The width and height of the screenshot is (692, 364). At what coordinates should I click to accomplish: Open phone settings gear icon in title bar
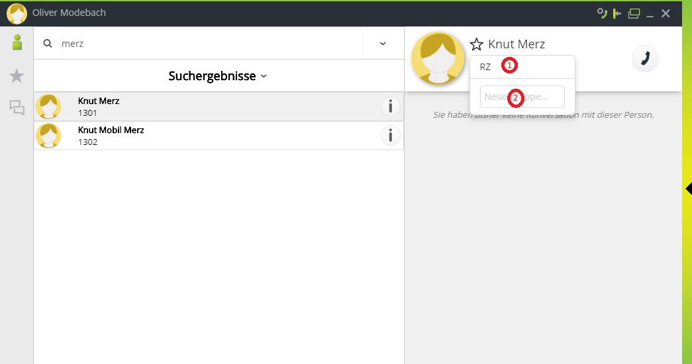(x=601, y=13)
